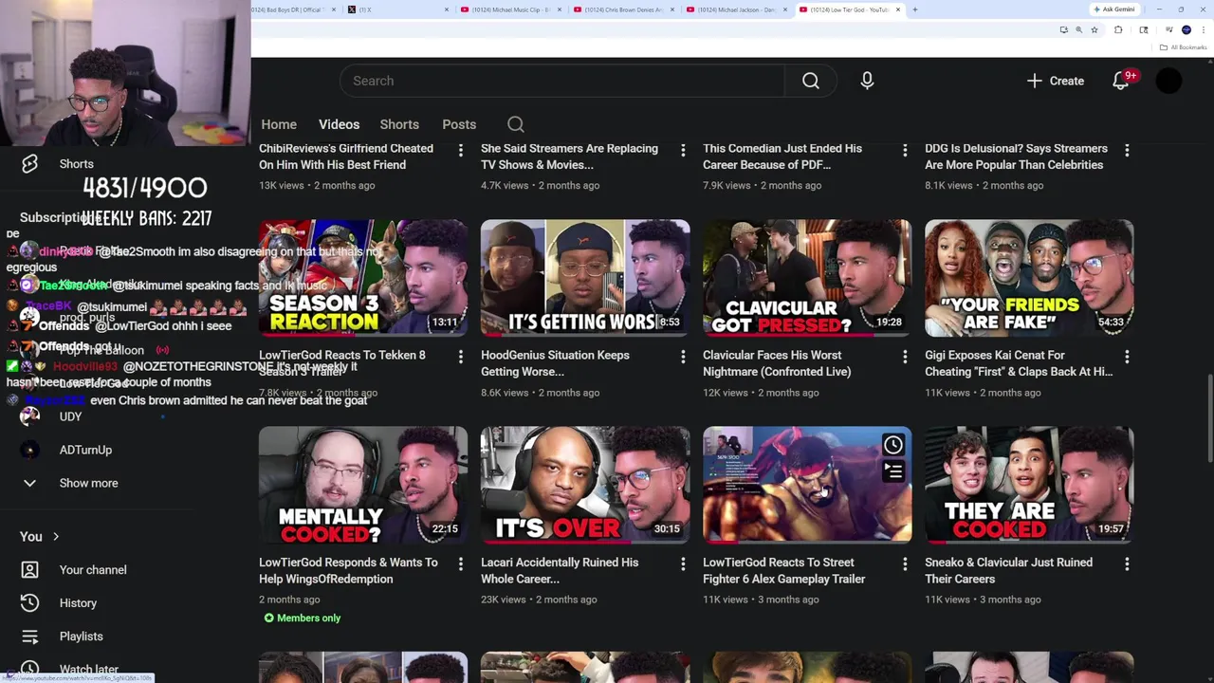
Task: Switch to channel Home tab
Action: click(x=279, y=124)
